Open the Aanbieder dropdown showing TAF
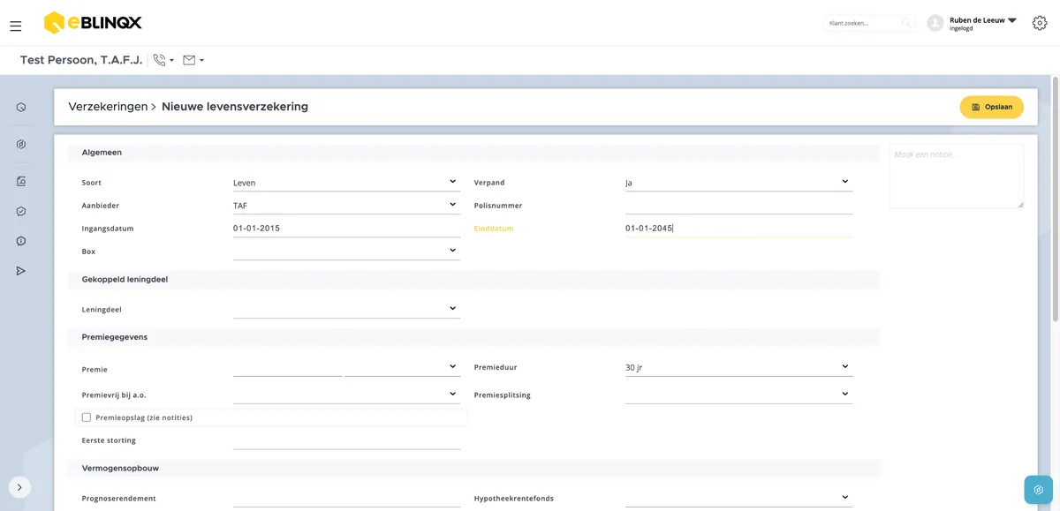 click(346, 206)
